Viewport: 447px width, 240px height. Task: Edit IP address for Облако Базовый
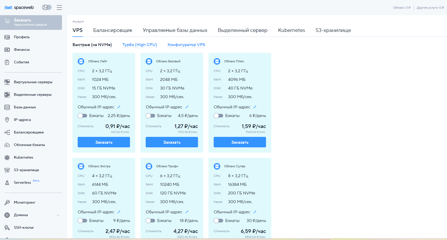click(x=187, y=107)
